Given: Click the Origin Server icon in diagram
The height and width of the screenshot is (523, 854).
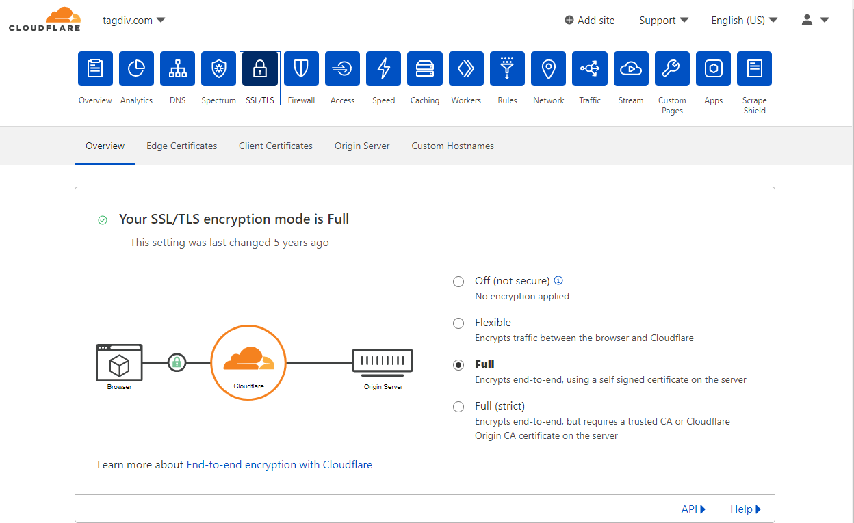Looking at the screenshot, I should 383,362.
